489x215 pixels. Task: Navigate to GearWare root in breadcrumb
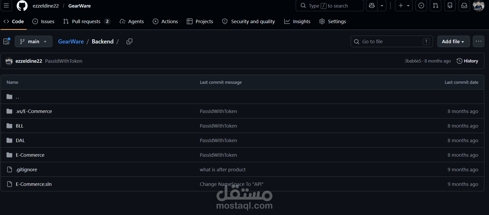71,41
